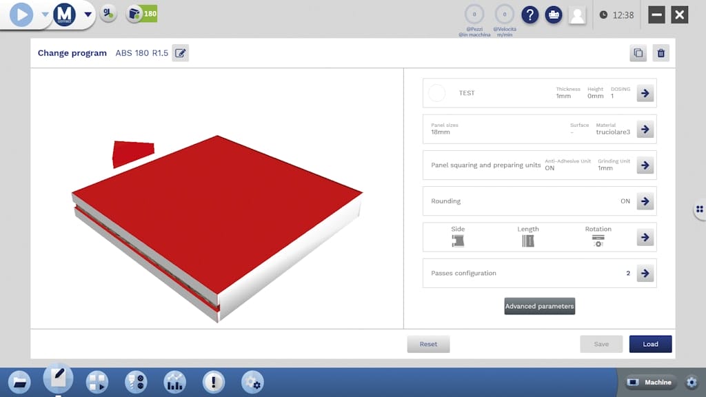Open the folder icon in bottom bar
Image resolution: width=706 pixels, height=397 pixels.
[19, 382]
